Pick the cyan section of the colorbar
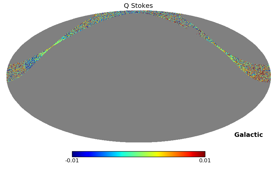This screenshot has width=277, height=176. tap(121, 154)
